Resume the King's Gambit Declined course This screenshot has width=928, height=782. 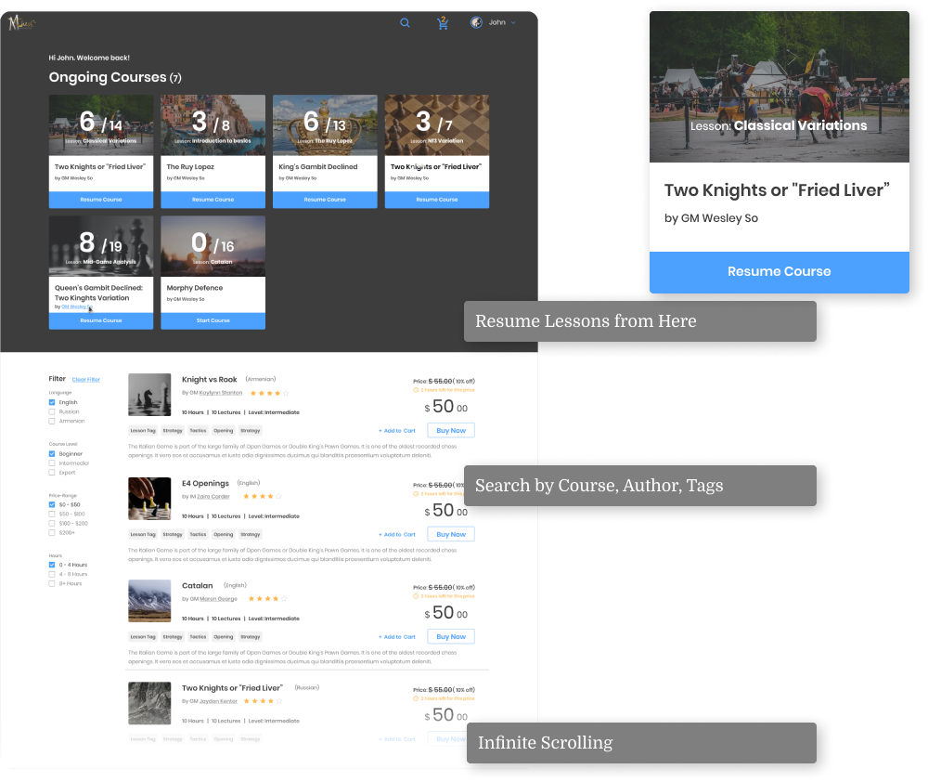325,200
